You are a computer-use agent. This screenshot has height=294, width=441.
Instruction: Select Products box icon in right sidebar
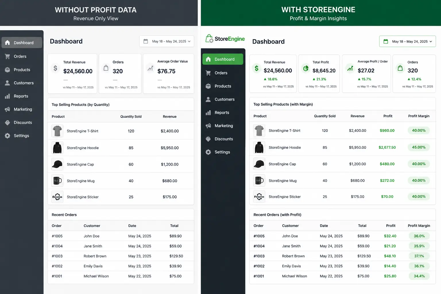[x=208, y=86]
